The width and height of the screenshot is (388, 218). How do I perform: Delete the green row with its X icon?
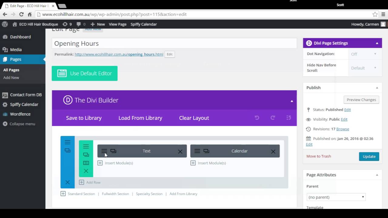click(86, 171)
